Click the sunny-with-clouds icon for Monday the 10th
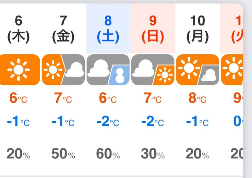Image resolution: width=252 pixels, height=178 pixels. (198, 70)
